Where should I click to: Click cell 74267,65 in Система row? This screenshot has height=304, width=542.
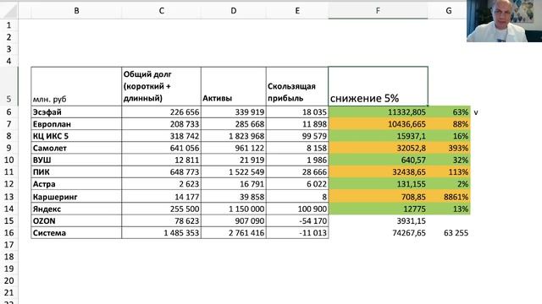[379, 233]
